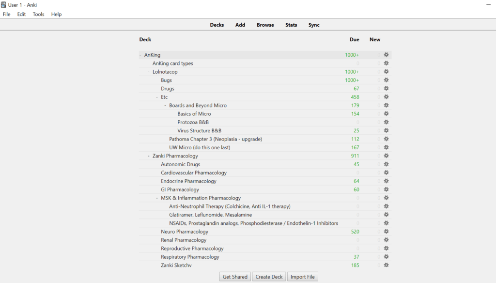
Task: Open the Protozoa B&B deck
Action: coord(193,122)
